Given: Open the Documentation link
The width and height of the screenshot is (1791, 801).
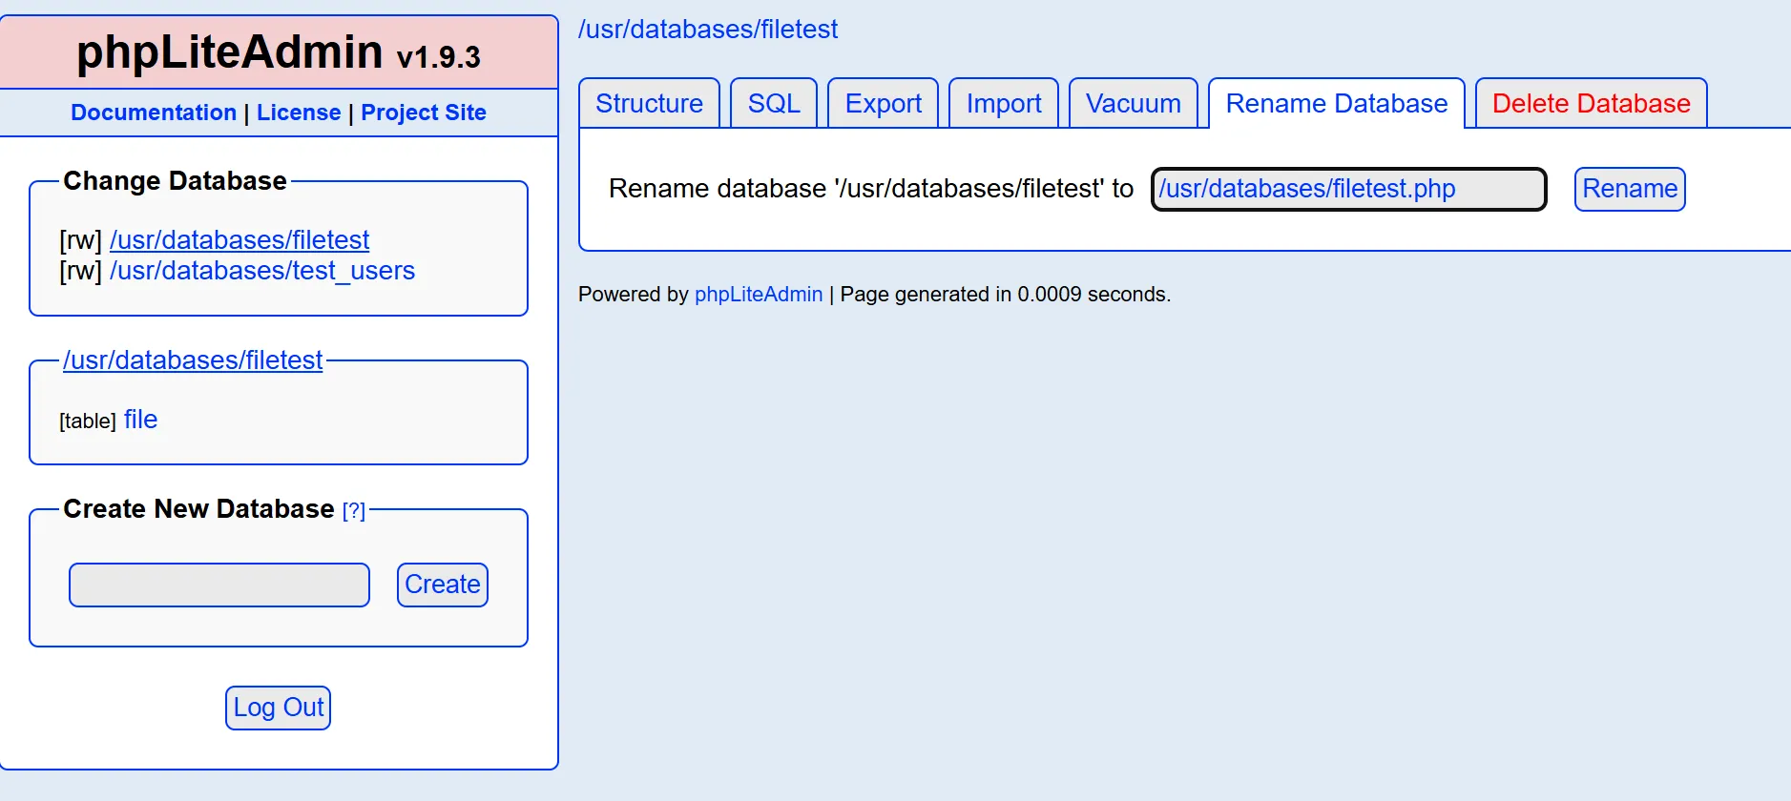Looking at the screenshot, I should tap(154, 113).
